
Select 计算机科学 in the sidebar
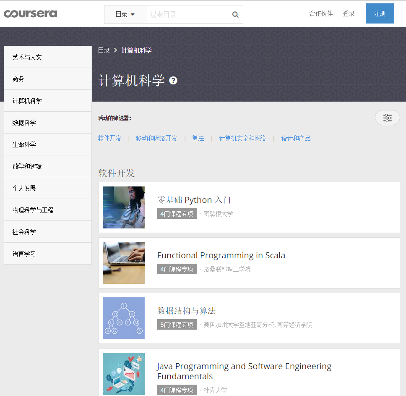tap(48, 101)
